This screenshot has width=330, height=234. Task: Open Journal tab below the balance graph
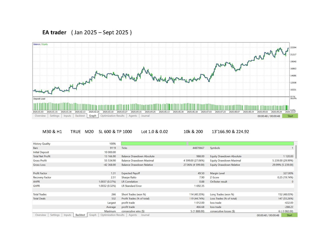(x=145, y=116)
